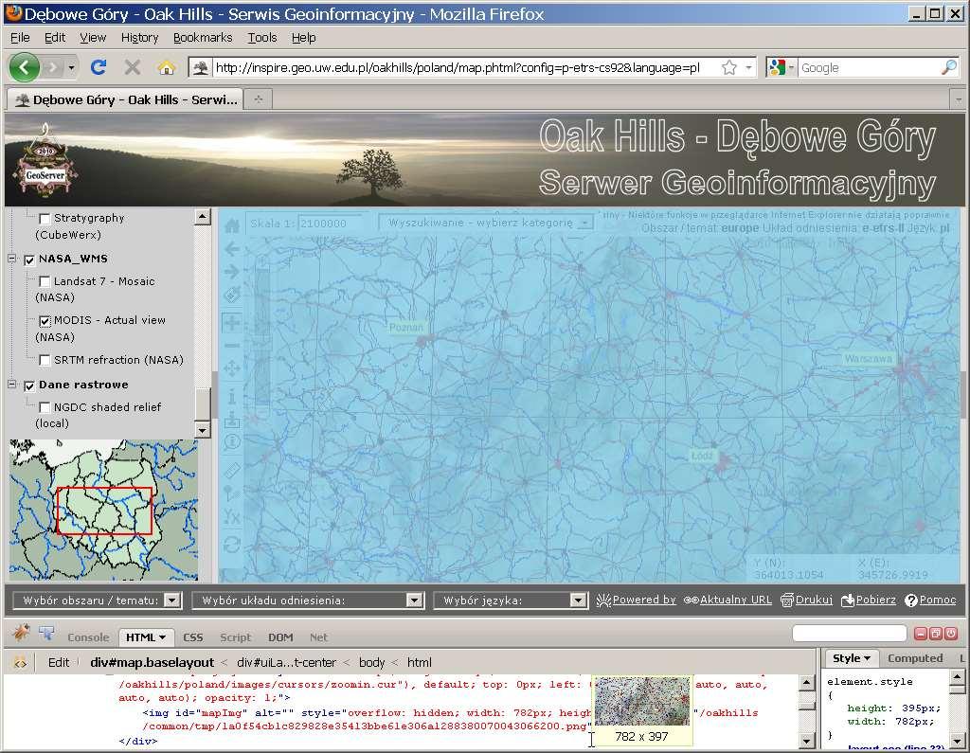970x753 pixels.
Task: Click the map Home full-extent icon
Action: [x=232, y=225]
